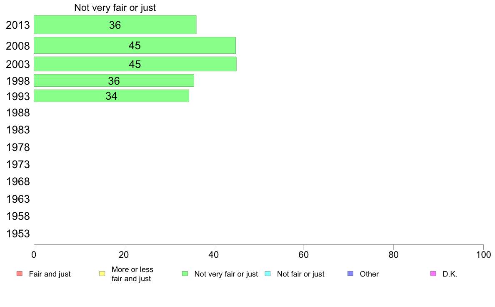Select the 2013 bar showing 36
Screen dimensions: 495x307
pos(115,25)
